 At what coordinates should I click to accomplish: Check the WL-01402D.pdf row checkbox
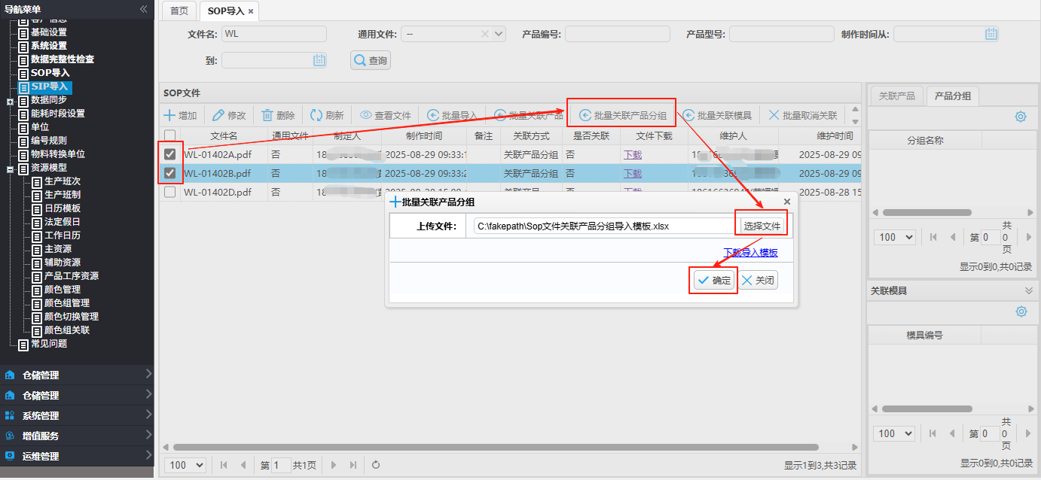[x=170, y=192]
